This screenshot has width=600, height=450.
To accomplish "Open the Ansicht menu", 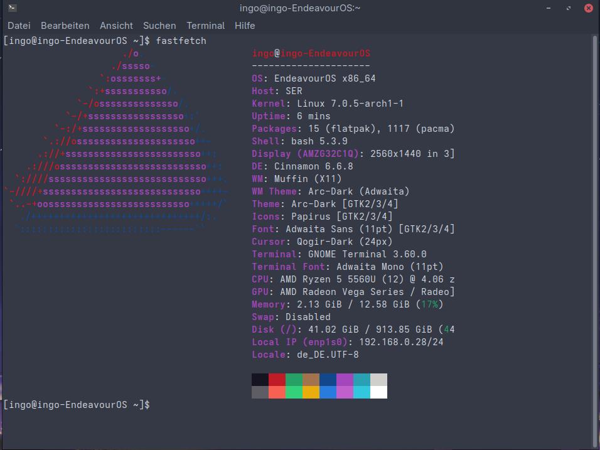I will [116, 26].
